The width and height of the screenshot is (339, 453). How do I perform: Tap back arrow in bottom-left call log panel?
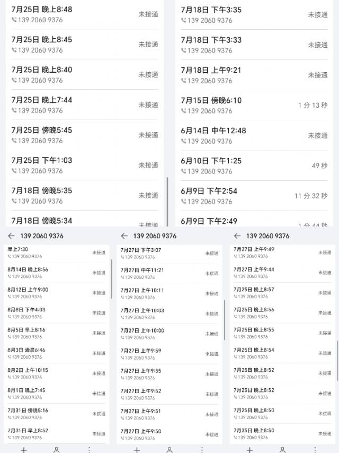click(x=11, y=236)
